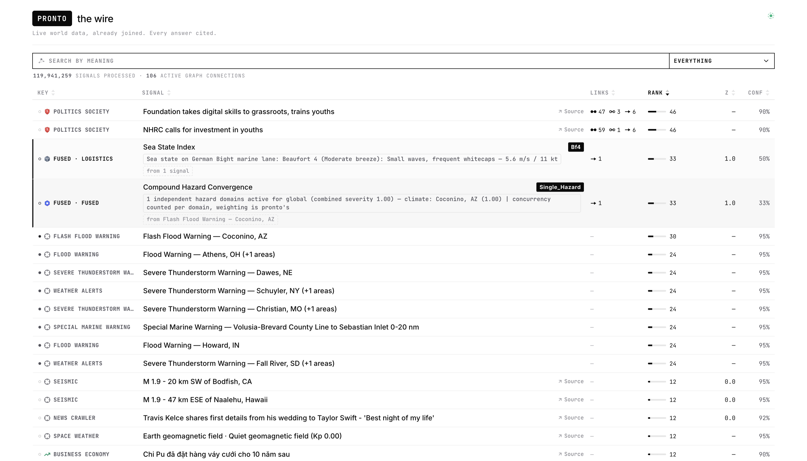Click the cube icon for FUSED · LOGISTICS
The height and width of the screenshot is (461, 807).
tap(47, 159)
